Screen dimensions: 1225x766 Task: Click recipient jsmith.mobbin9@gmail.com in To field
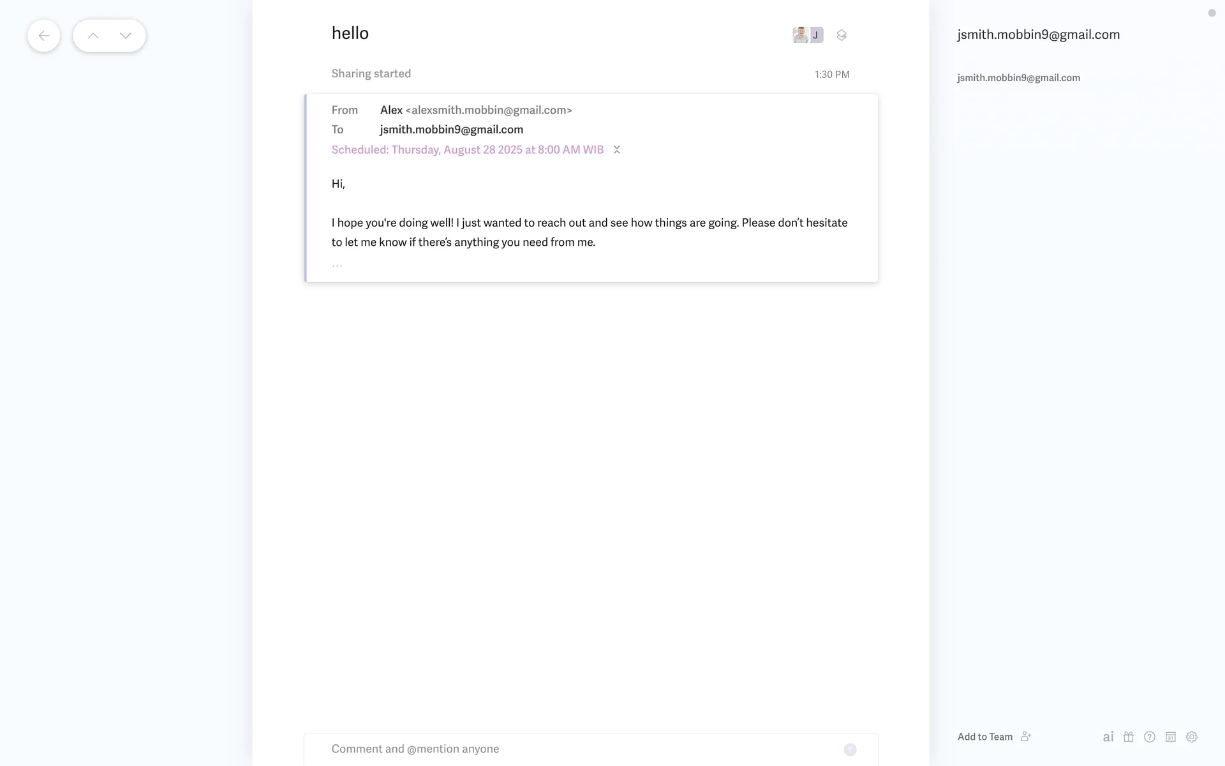[451, 130]
